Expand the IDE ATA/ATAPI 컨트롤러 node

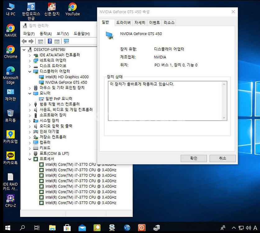point(30,55)
